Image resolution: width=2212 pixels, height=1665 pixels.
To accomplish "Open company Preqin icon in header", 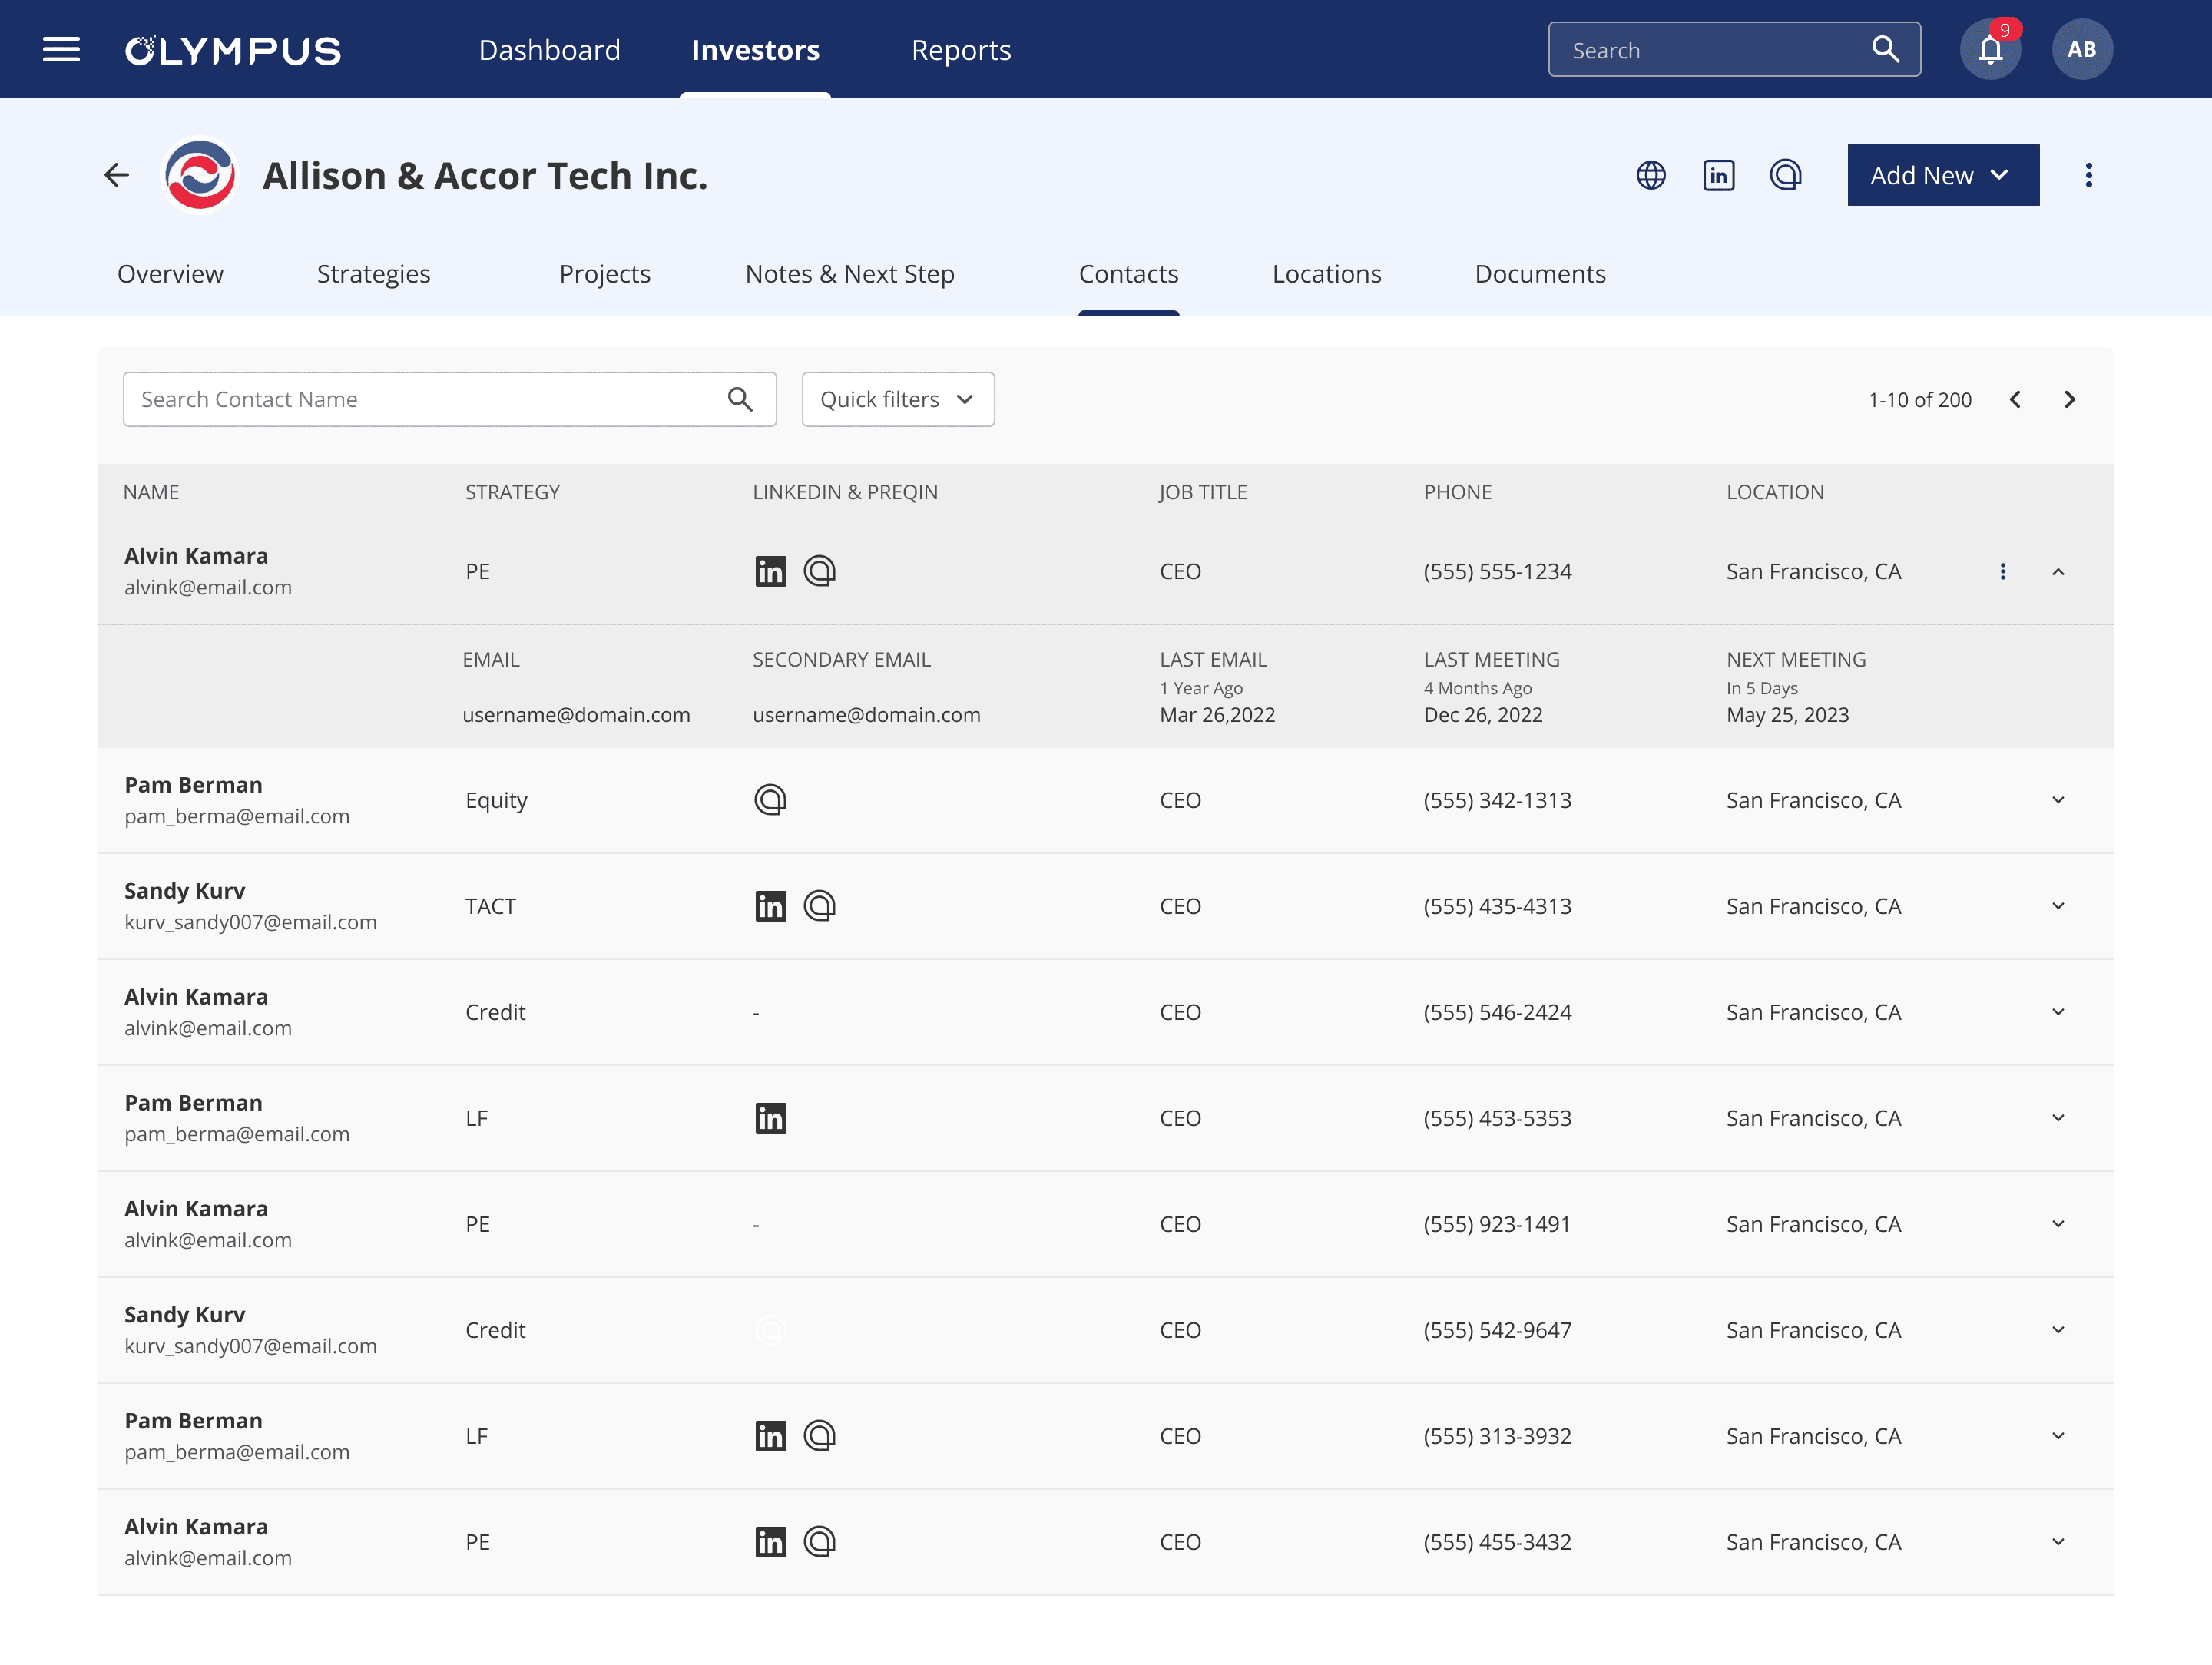I will [x=1785, y=176].
